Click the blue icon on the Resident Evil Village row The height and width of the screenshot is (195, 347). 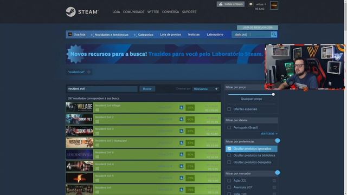click(181, 107)
